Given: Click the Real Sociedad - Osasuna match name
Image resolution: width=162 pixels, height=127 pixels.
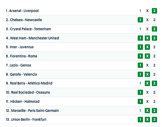Looking at the screenshot, I should (28, 92).
